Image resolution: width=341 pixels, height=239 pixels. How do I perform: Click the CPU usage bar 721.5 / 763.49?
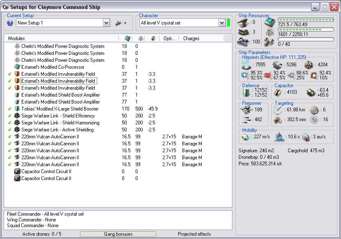pos(306,20)
